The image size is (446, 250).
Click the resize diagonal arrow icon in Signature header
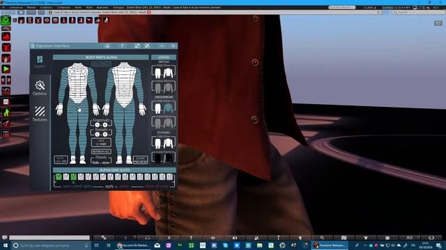click(137, 46)
